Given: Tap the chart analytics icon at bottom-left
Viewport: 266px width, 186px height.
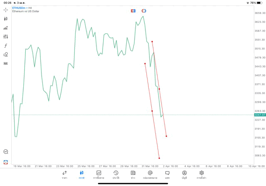Looking at the screenshot, I should click(x=5, y=152).
